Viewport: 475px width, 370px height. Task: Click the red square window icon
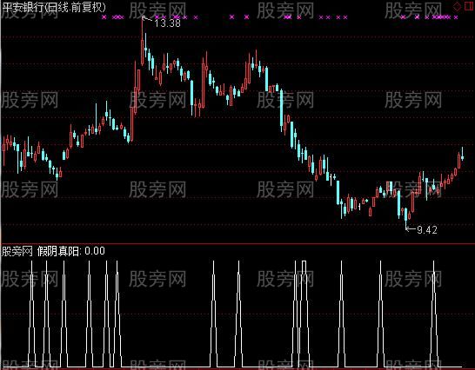(469, 6)
